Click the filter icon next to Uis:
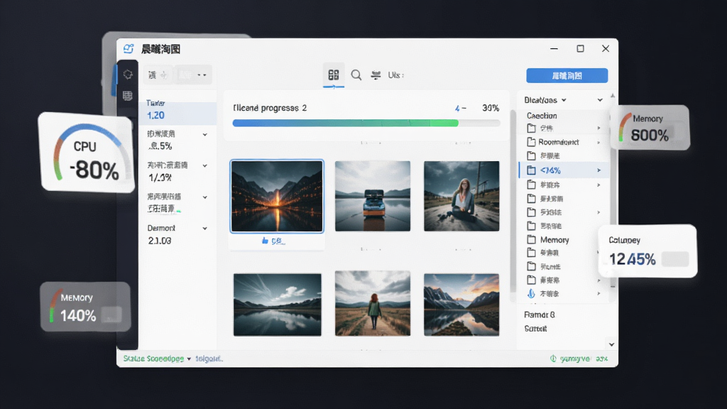The image size is (727, 409). click(376, 75)
